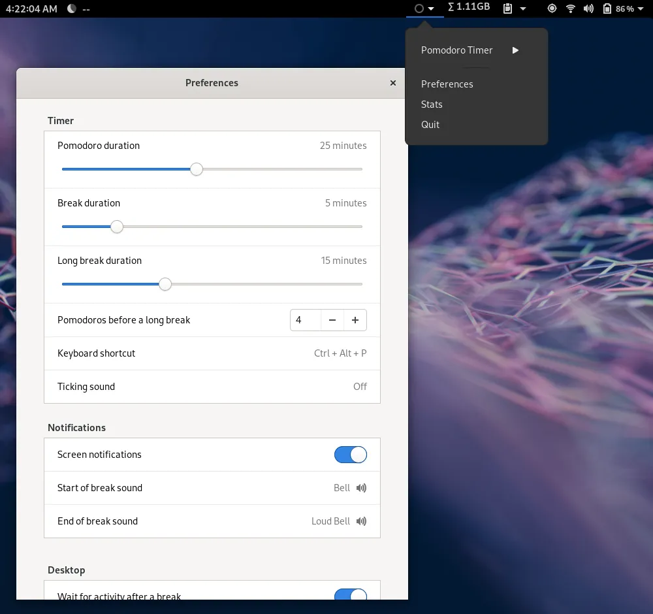
Task: Open the clipboard manager icon in top bar
Action: (509, 8)
